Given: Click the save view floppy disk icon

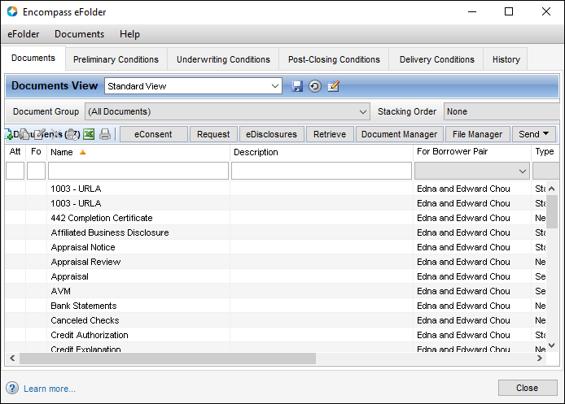Looking at the screenshot, I should point(297,86).
